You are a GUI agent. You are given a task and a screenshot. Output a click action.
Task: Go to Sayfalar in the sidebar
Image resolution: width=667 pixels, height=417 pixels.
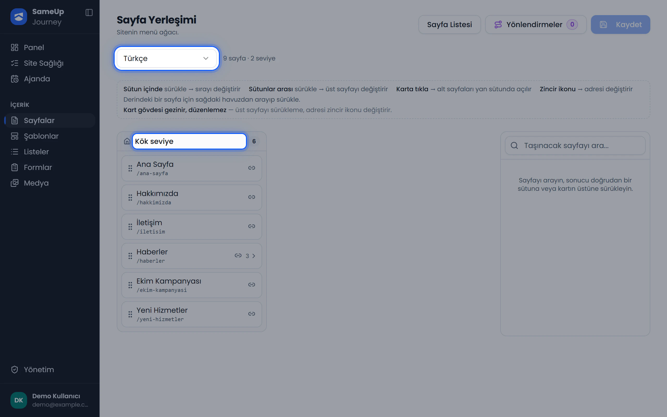(50, 120)
